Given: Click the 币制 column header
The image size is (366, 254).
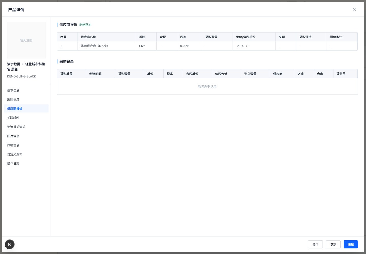Looking at the screenshot, I should 146,37.
